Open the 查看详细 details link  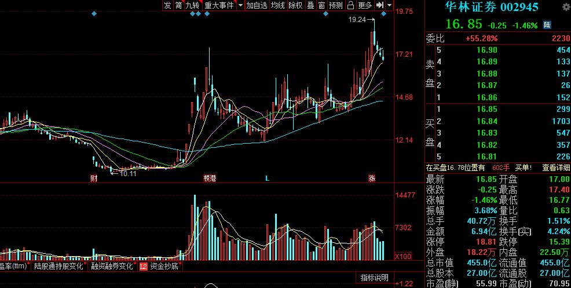[556, 167]
